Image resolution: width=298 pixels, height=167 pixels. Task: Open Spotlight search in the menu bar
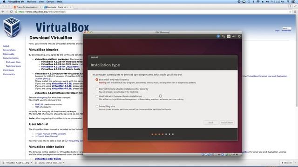[x=288, y=2]
